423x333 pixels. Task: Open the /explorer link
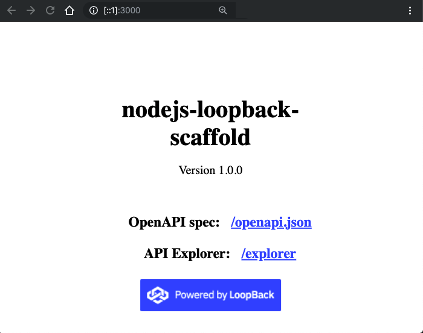click(268, 254)
